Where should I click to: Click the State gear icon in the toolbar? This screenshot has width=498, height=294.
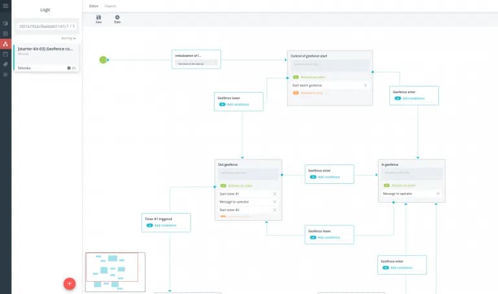click(117, 19)
